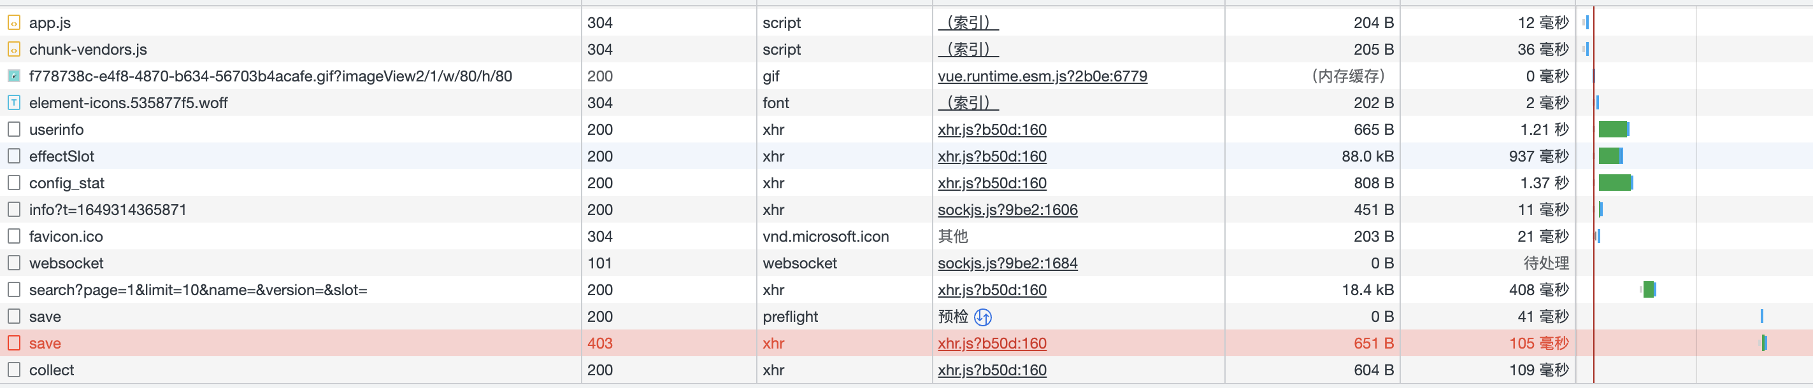Open the (索引) initiator link for app.js
Image resolution: width=1813 pixels, height=388 pixels.
click(x=968, y=22)
